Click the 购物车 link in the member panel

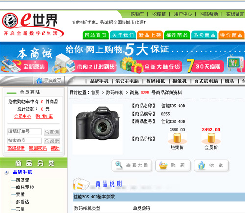[44, 117]
